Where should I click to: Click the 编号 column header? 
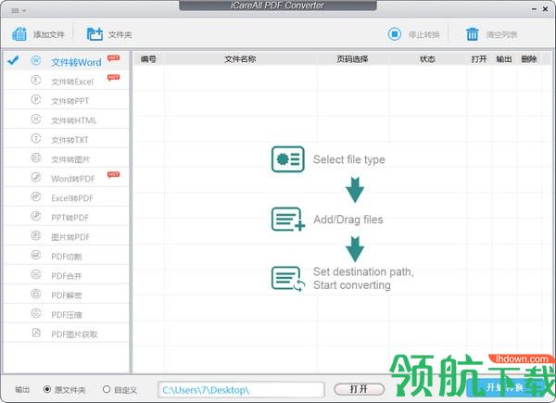point(148,59)
